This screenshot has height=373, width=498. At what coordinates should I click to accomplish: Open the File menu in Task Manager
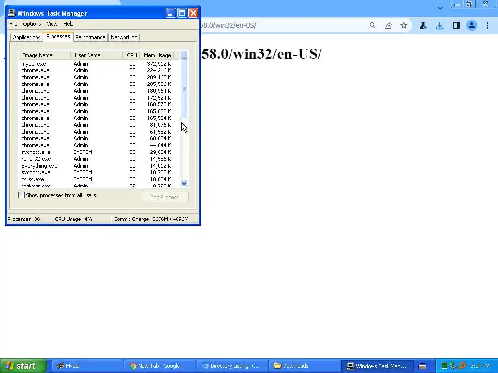[x=13, y=24]
